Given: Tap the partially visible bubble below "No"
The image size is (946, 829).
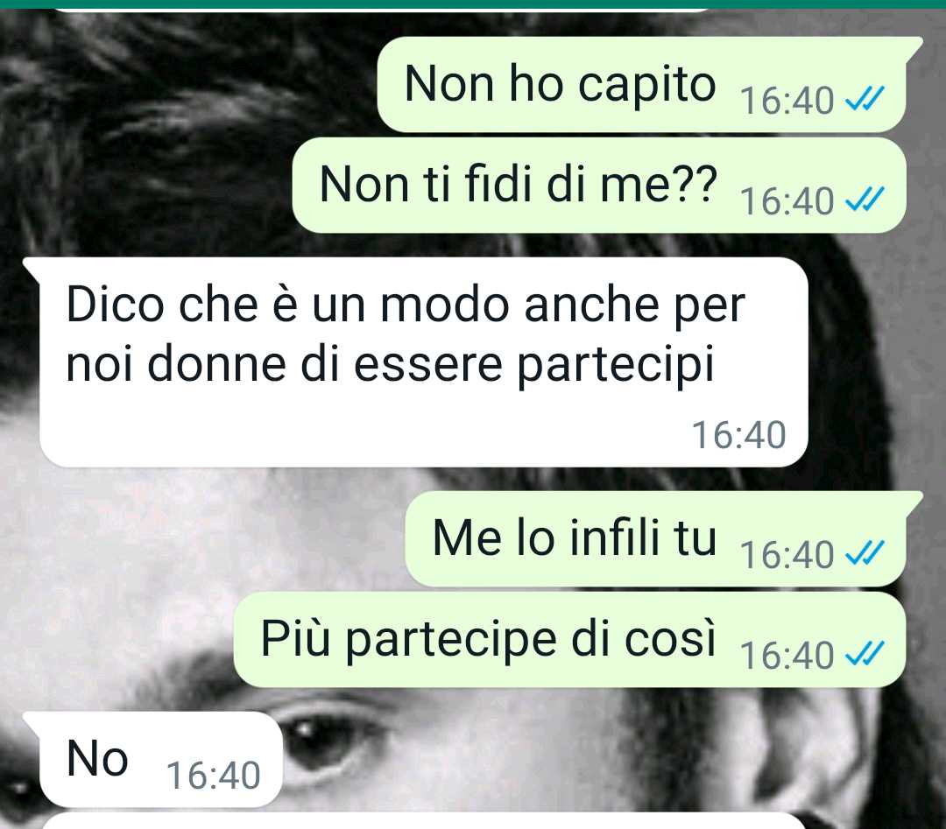Looking at the screenshot, I should [x=424, y=821].
